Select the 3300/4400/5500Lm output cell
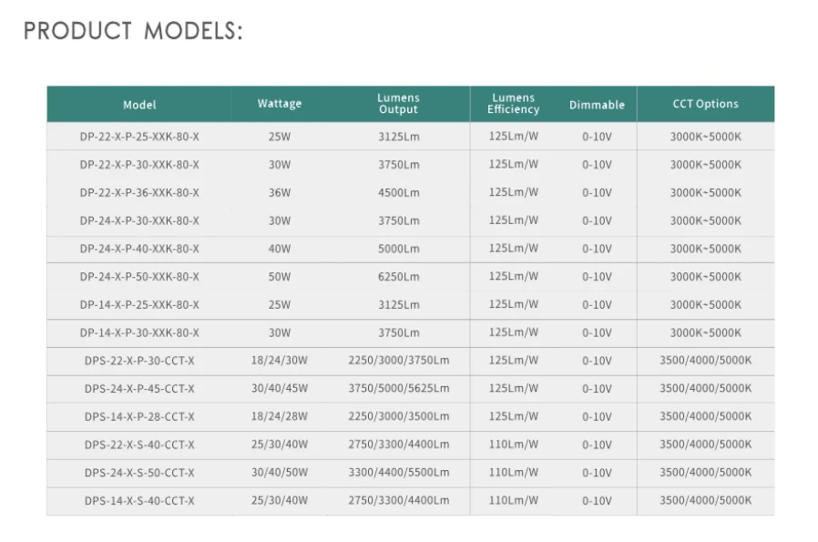The height and width of the screenshot is (542, 818). click(x=398, y=473)
